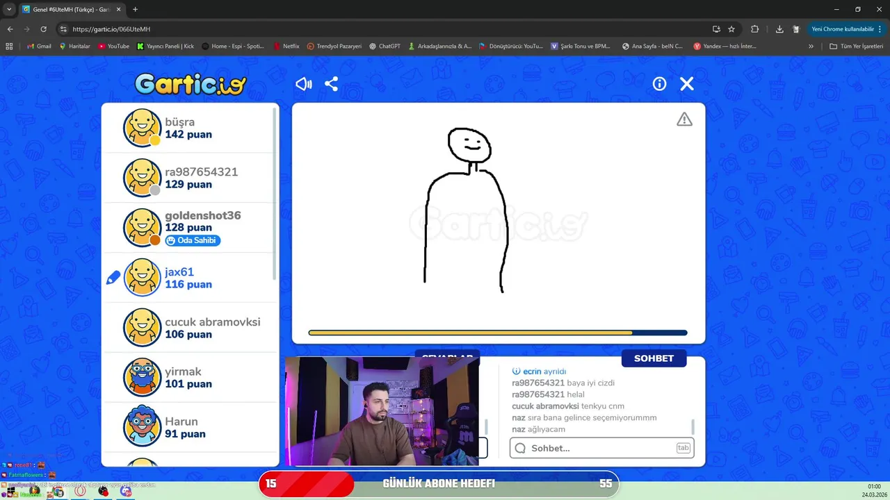Open the Tüm Yer İşaretleri folder
The width and height of the screenshot is (890, 500).
pos(855,46)
